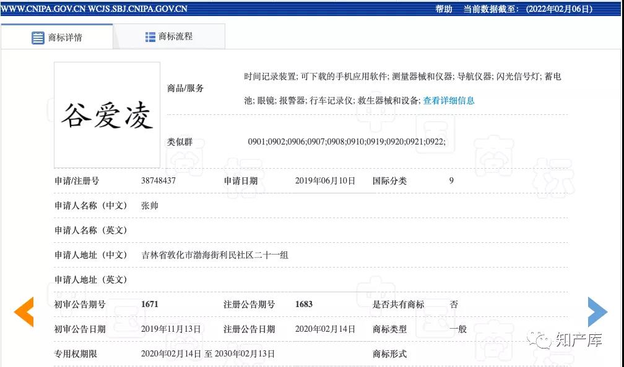Image resolution: width=624 pixels, height=367 pixels.
Task: Click the 申请人地址（英文） label
Action: pyautogui.click(x=91, y=280)
